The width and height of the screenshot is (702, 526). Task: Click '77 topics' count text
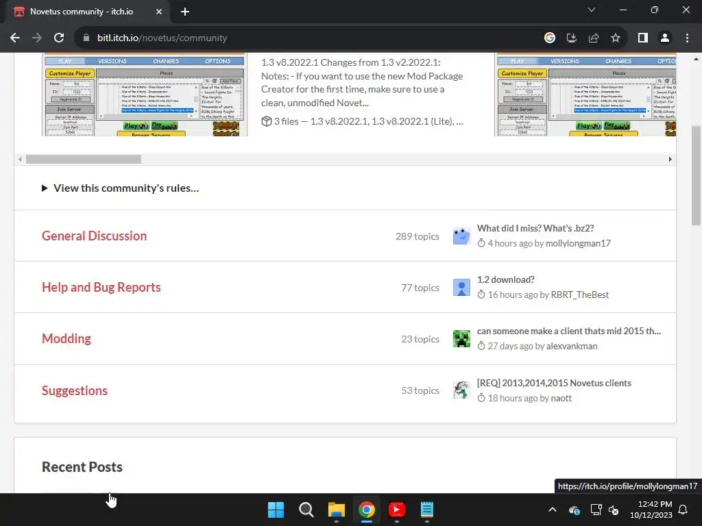click(x=420, y=288)
